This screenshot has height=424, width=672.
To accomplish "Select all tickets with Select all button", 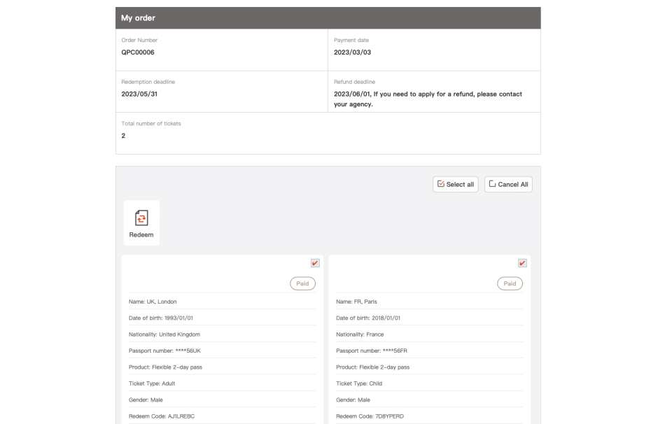I will point(455,184).
